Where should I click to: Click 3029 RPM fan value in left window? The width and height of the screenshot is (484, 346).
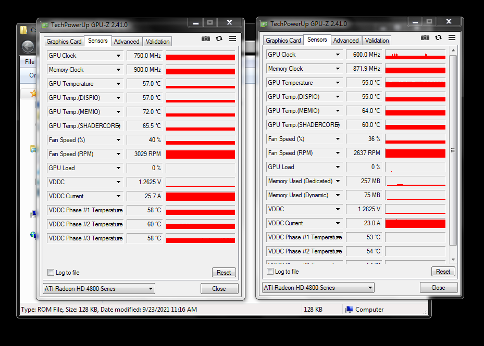[x=144, y=154]
